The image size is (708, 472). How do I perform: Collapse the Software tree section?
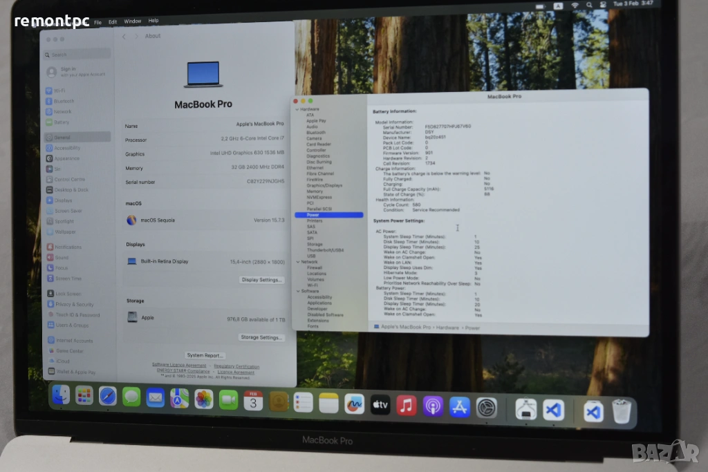(x=297, y=291)
